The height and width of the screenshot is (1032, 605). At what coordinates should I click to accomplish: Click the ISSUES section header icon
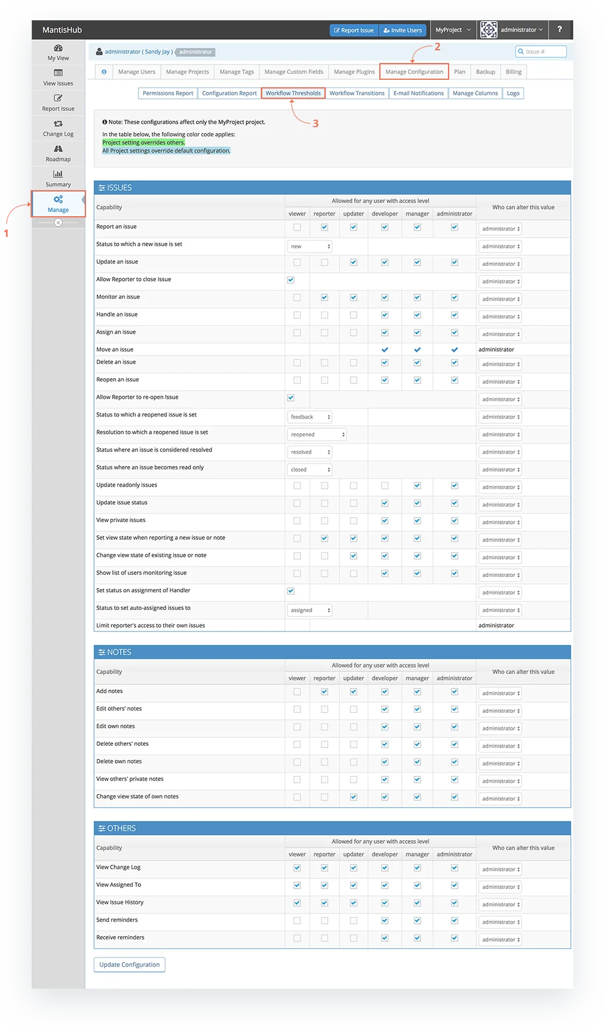coord(102,188)
